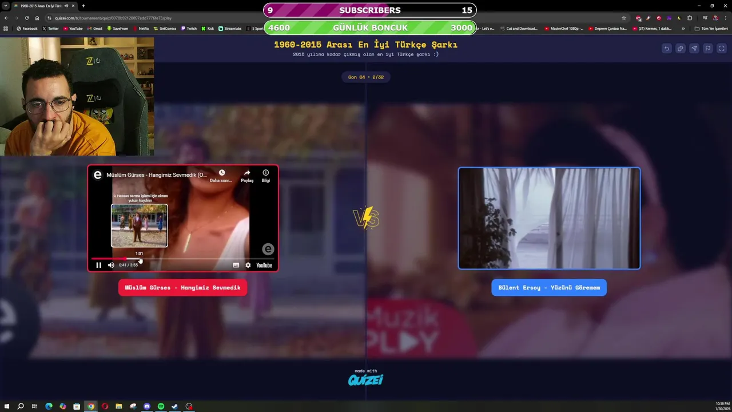Open Gmail bookmark

[95, 28]
